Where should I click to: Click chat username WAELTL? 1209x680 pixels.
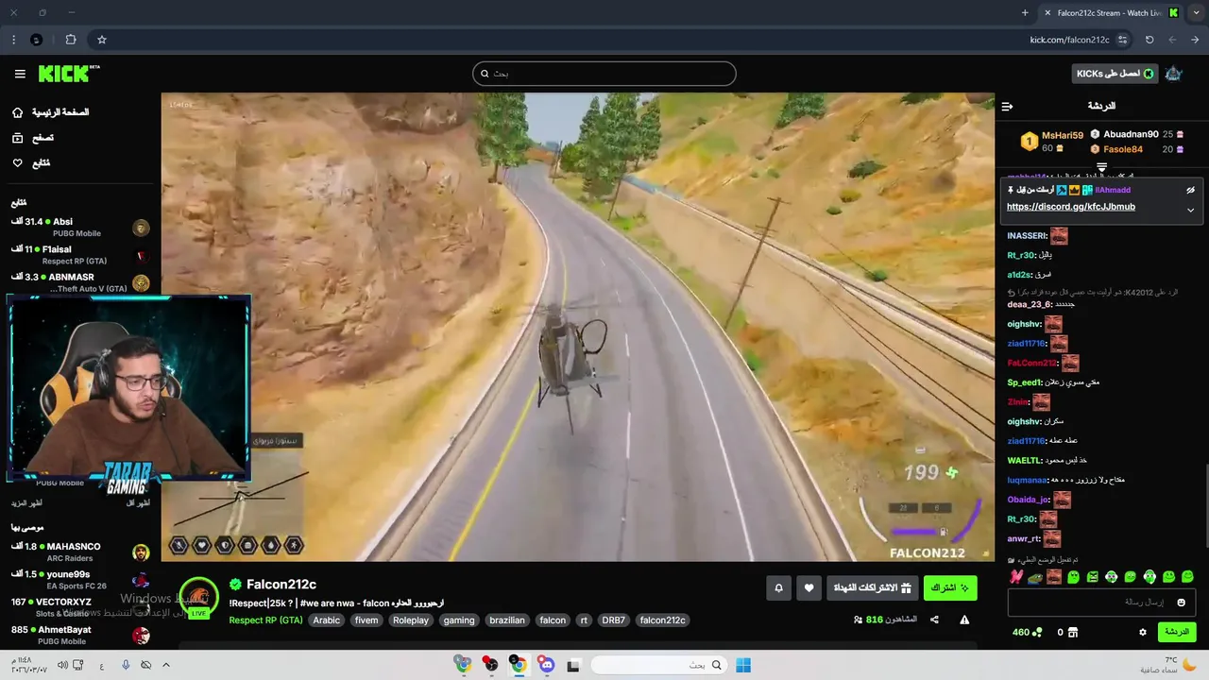pos(1024,461)
